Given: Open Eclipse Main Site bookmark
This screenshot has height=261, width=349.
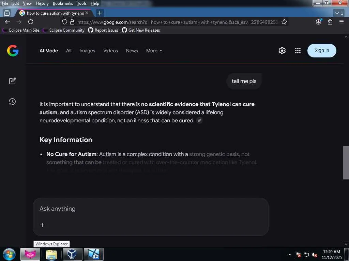Looking at the screenshot, I should click(x=21, y=30).
